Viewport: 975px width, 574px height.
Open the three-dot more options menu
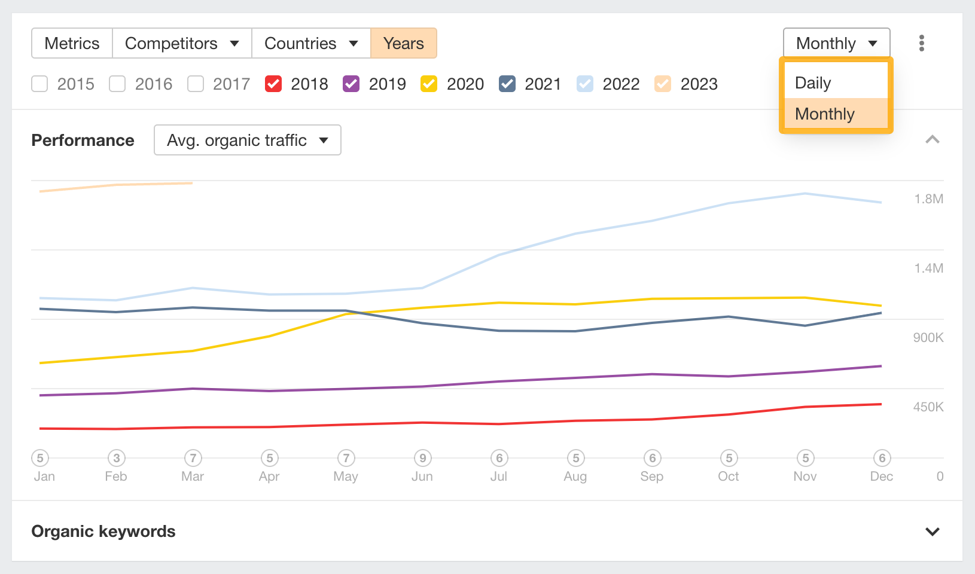[921, 43]
